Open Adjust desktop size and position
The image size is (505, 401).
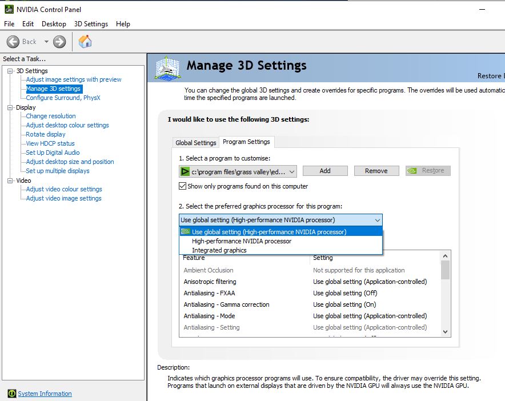pos(70,162)
